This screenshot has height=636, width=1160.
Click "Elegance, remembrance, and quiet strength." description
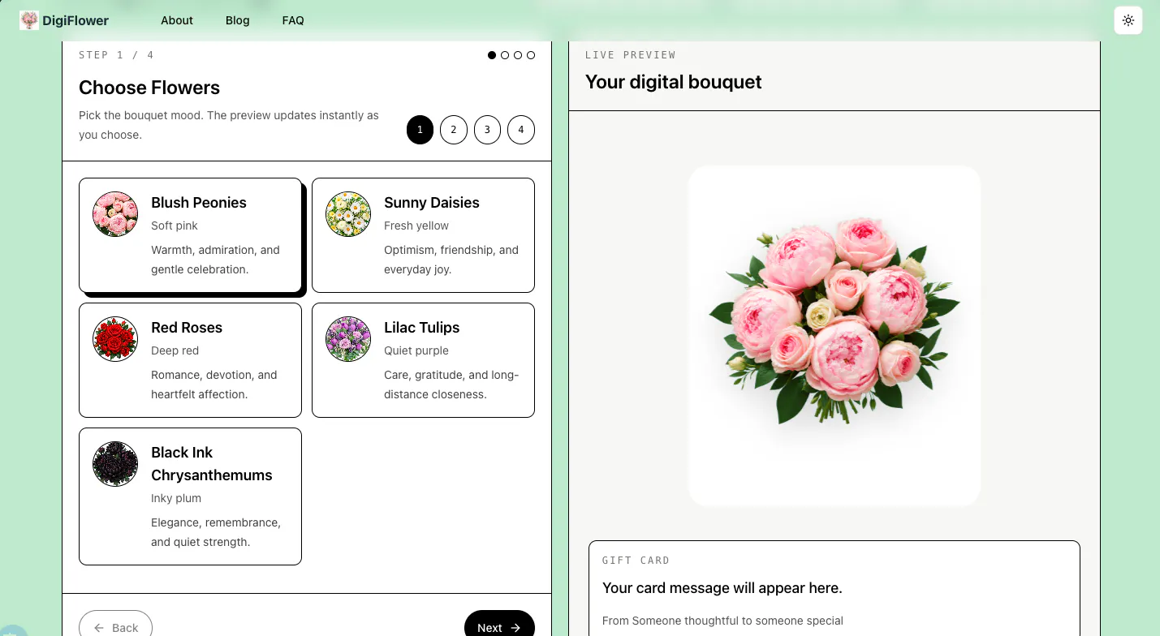click(216, 532)
